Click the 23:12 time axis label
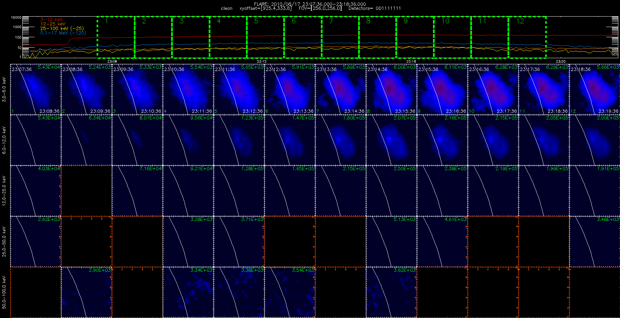Viewport: 620px width, 318px height. click(x=262, y=61)
